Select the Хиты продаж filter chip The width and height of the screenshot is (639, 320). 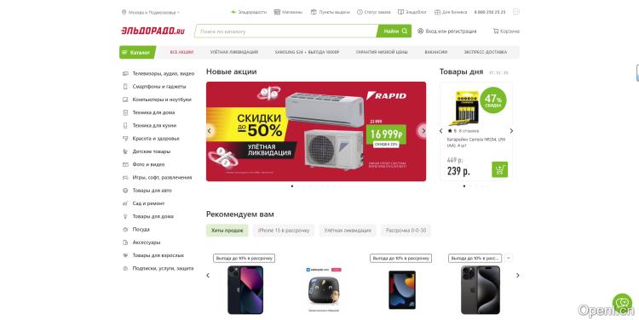click(227, 231)
